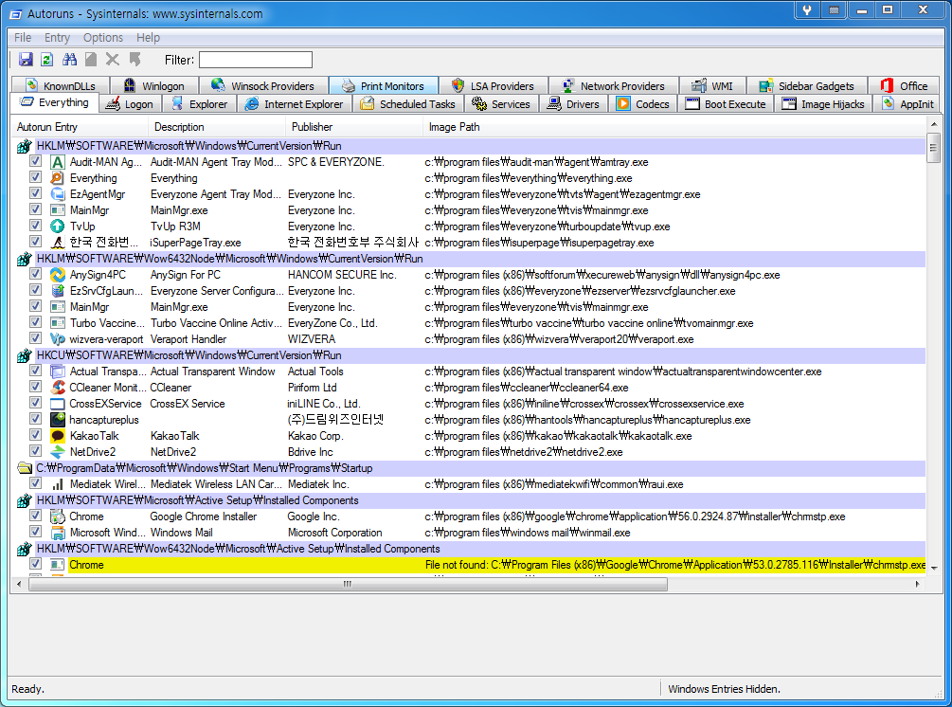Viewport: 952px width, 707px height.
Task: Click the Turbo Vaccine Online publisher EveryZone Co., Ltd.
Action: (332, 323)
